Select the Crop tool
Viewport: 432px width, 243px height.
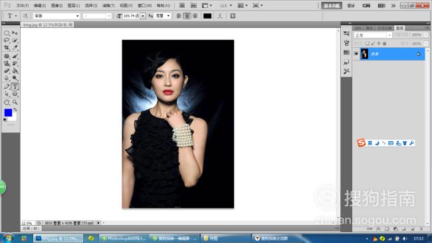click(x=7, y=48)
